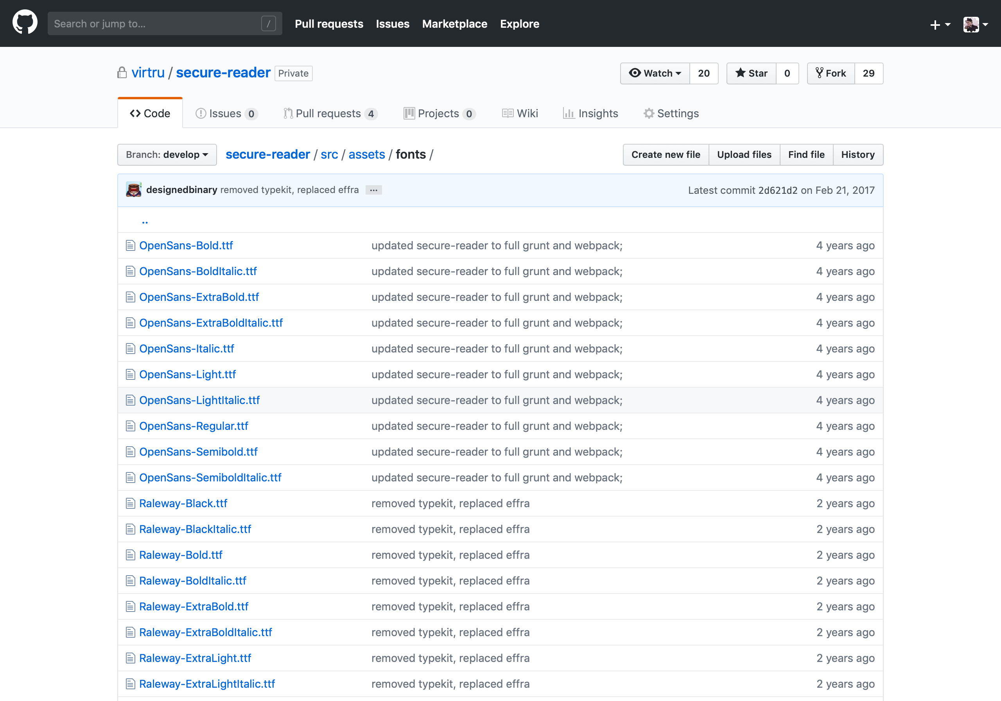This screenshot has height=701, width=1001.
Task: Open commit hash 2d621d2
Action: 778,190
